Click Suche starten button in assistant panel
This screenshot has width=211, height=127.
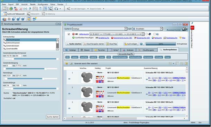53,117
